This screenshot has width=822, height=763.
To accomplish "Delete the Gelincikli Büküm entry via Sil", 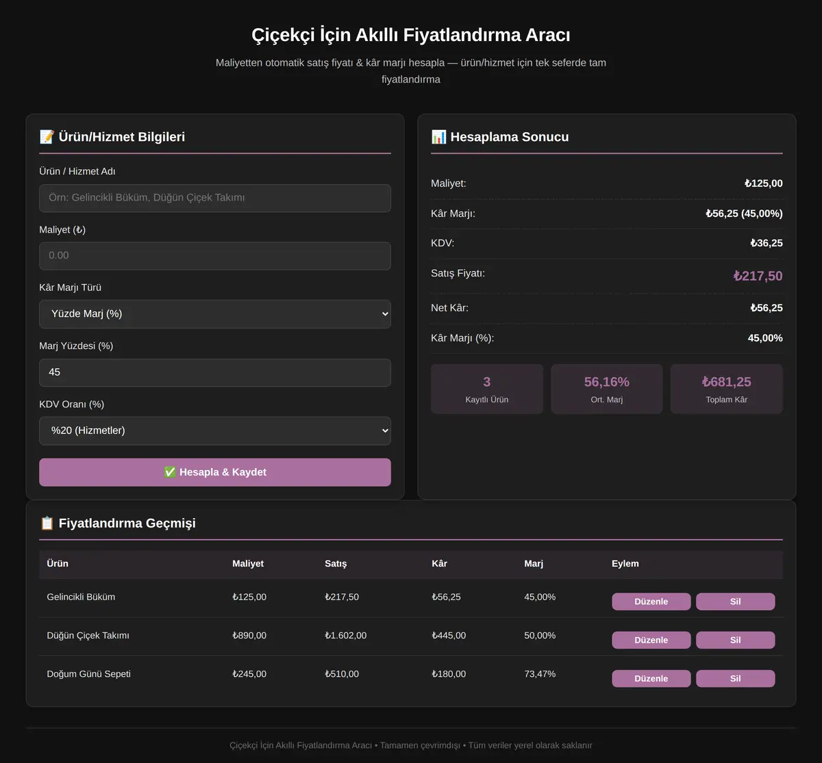I will click(x=736, y=602).
